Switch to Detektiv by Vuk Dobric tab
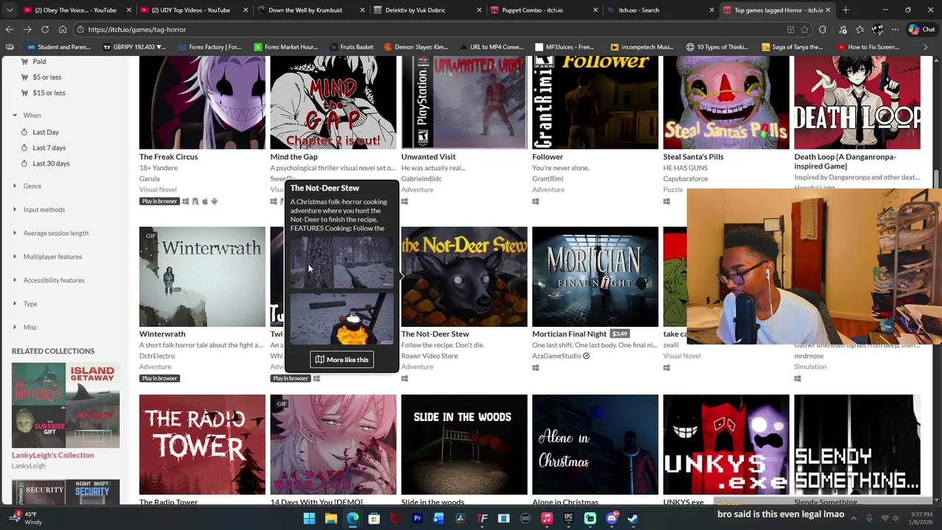This screenshot has width=942, height=530. coord(427,10)
